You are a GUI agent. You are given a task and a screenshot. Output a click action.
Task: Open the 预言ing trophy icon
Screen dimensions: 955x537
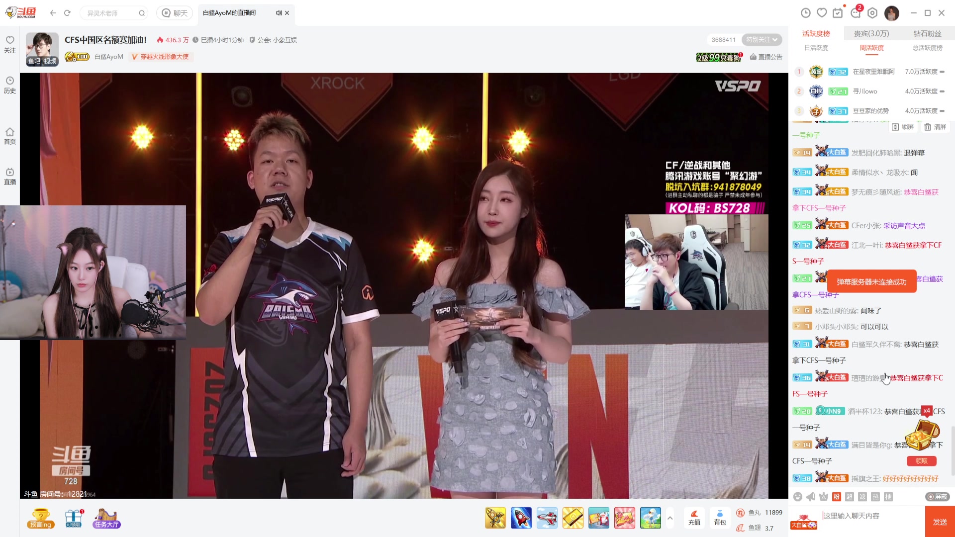[41, 518]
